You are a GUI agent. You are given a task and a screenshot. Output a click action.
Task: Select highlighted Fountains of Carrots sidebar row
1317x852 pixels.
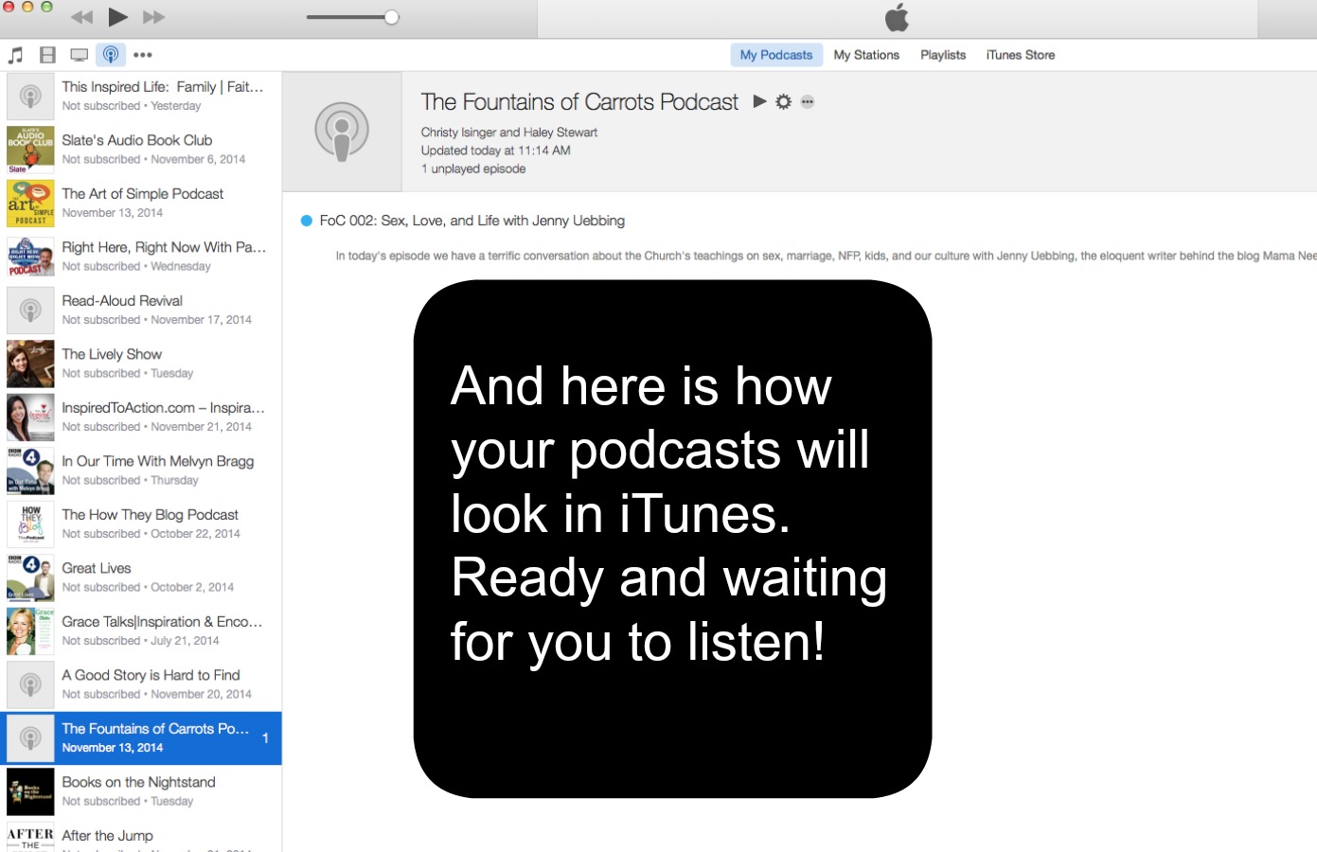pos(141,737)
